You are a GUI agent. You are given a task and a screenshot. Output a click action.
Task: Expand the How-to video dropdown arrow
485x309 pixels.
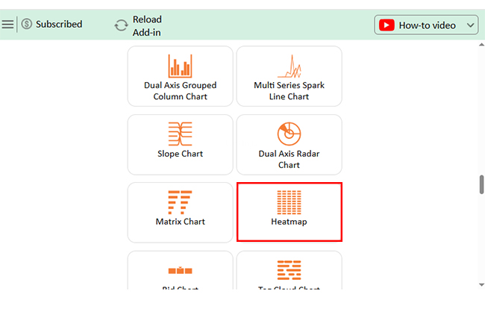pos(470,25)
